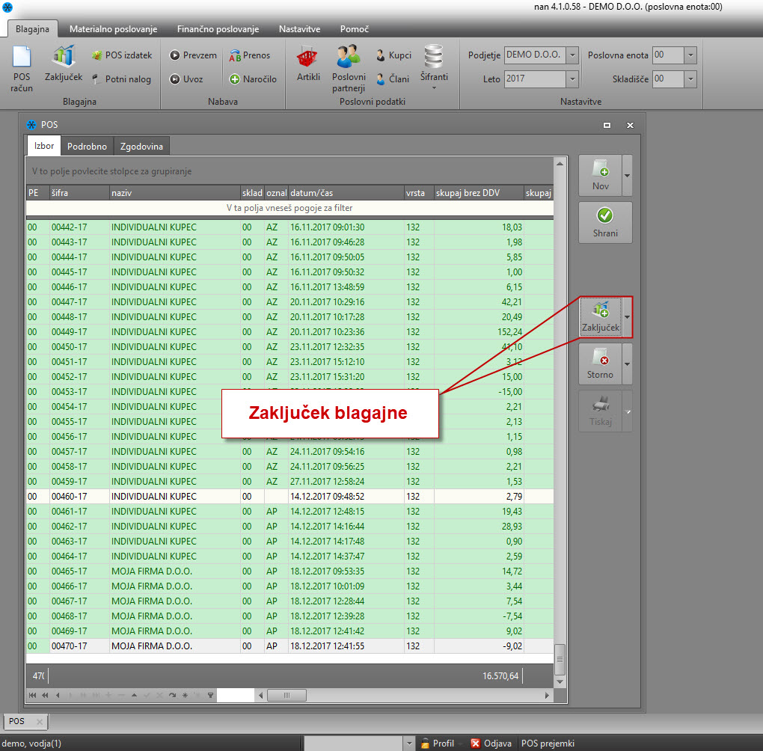Switch to Zgodovina tab
763x751 pixels.
pyautogui.click(x=141, y=146)
